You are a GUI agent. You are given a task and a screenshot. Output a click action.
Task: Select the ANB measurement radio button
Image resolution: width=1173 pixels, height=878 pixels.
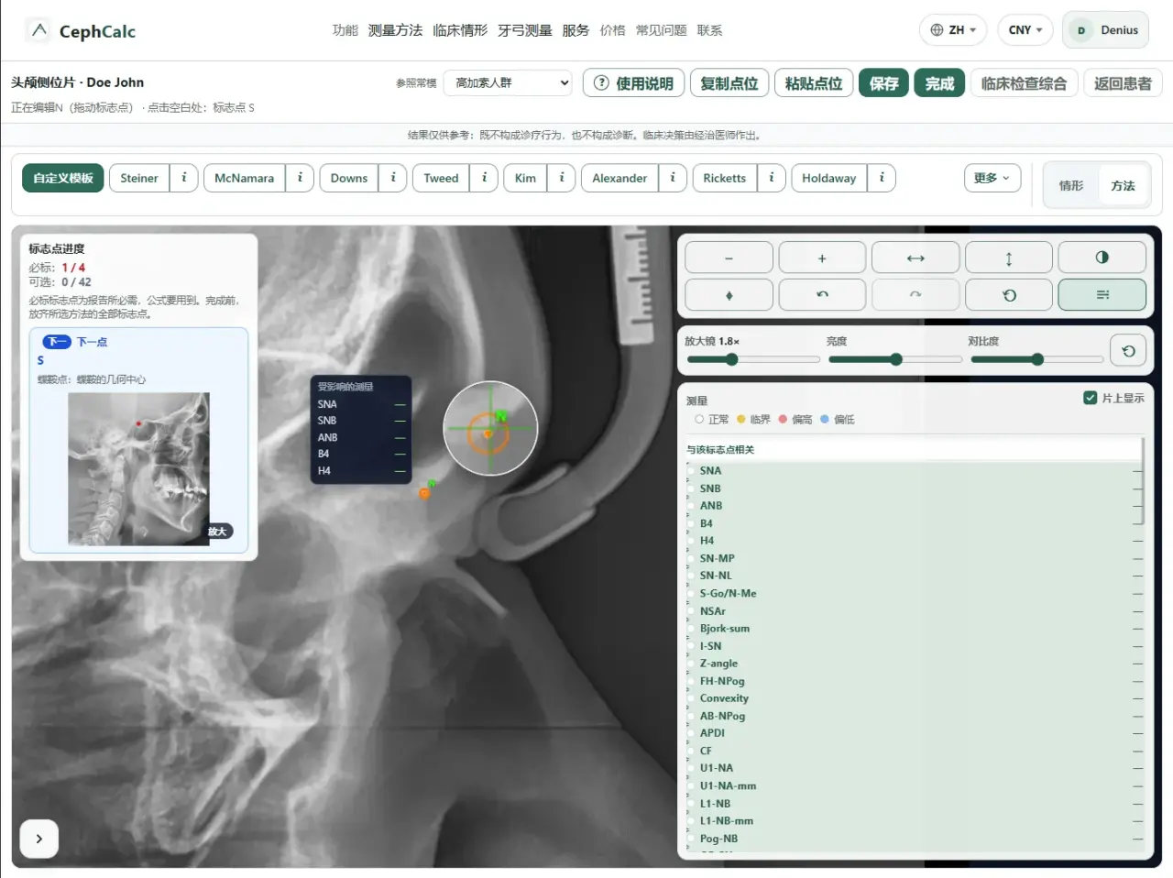click(691, 506)
